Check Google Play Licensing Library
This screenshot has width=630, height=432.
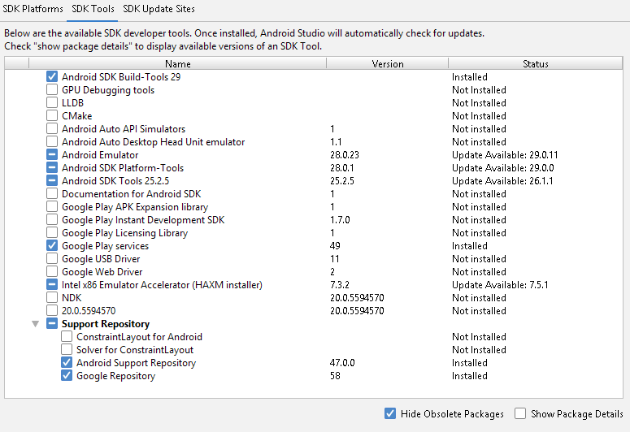coord(52,232)
